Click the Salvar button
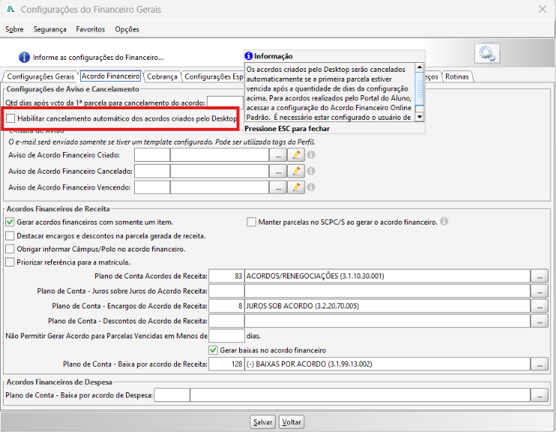Image resolution: width=556 pixels, height=432 pixels. click(x=263, y=422)
